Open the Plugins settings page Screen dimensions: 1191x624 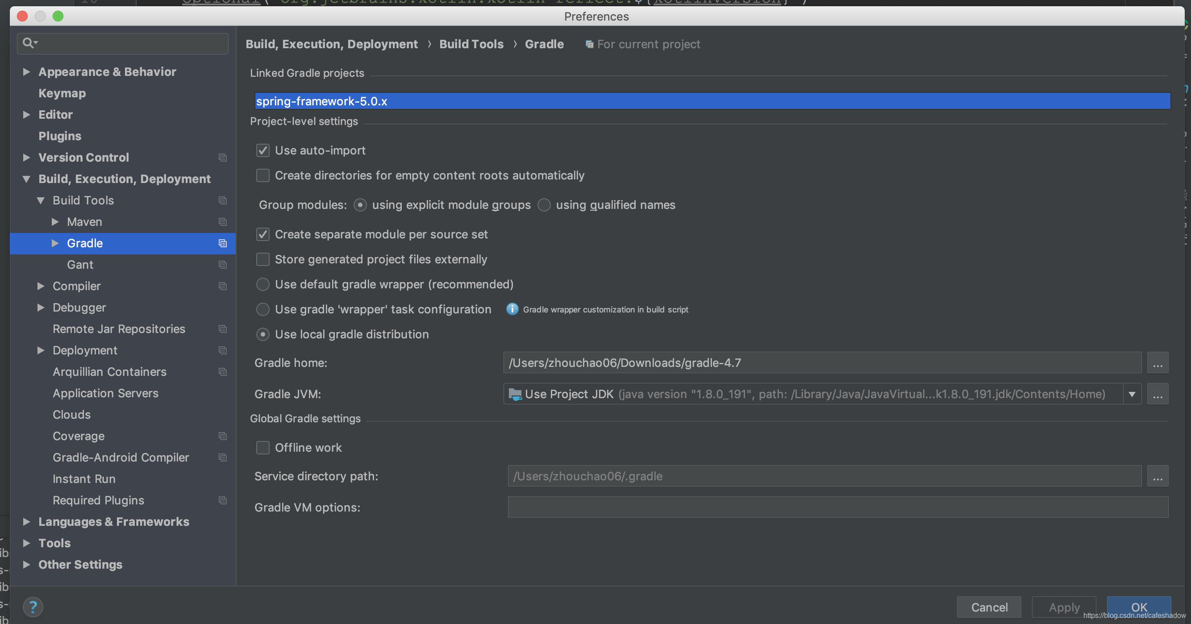60,136
